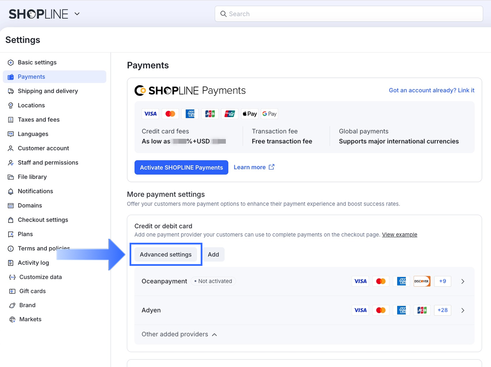Click the Search input field
Screen dimensions: 491x367
(349, 14)
